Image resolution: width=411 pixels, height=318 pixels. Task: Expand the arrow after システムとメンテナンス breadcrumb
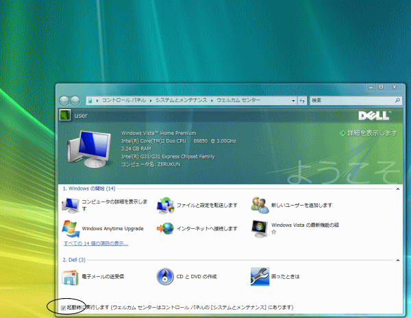pos(212,101)
